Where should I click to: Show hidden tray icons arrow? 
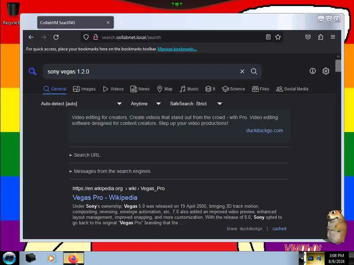coord(302,258)
